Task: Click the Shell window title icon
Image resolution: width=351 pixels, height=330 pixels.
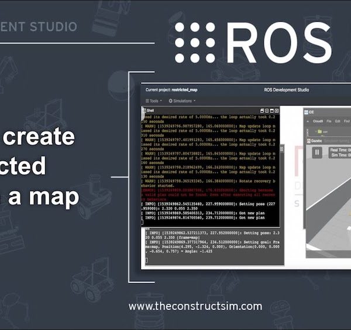Action: tap(144, 111)
